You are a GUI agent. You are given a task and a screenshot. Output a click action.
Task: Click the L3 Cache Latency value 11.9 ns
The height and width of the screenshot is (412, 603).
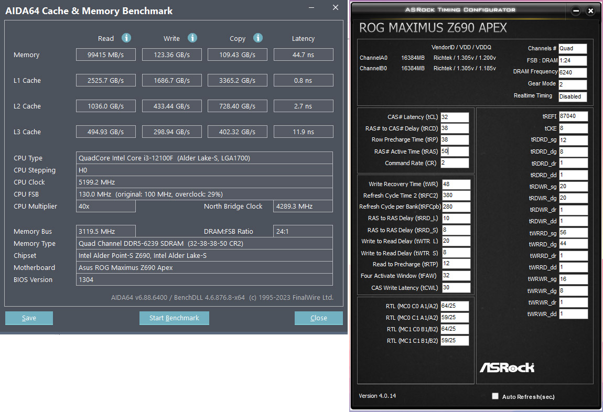click(304, 132)
